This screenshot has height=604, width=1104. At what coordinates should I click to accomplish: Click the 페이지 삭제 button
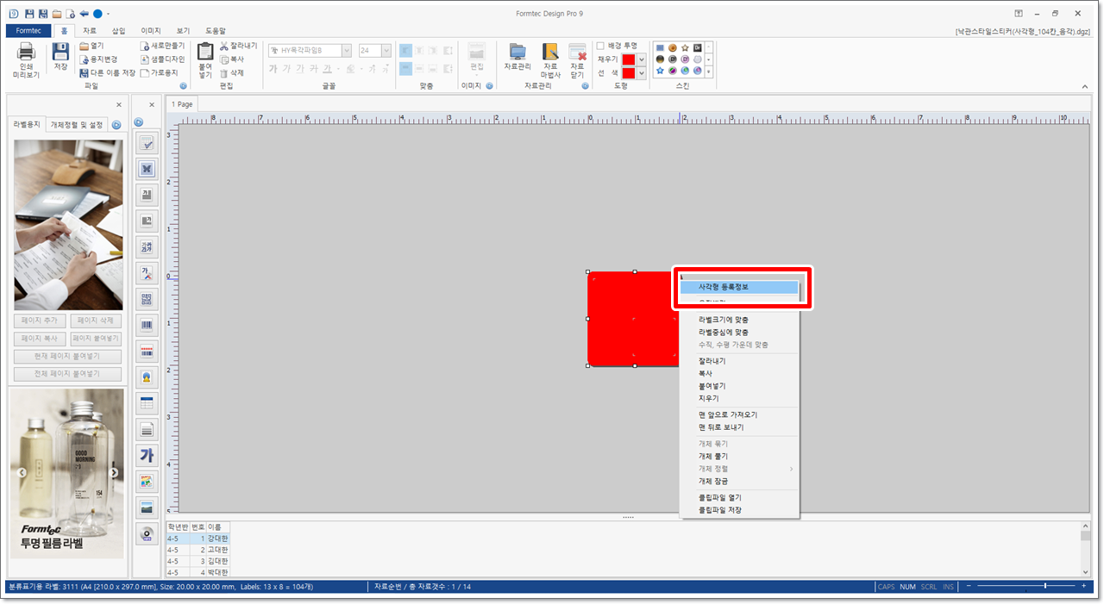pyautogui.click(x=96, y=321)
